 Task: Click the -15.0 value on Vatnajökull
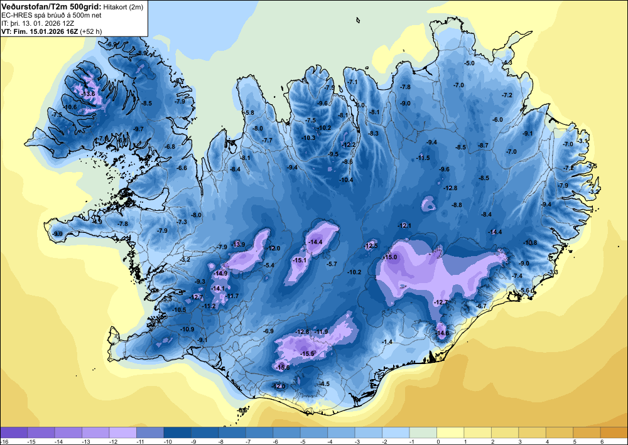point(391,257)
